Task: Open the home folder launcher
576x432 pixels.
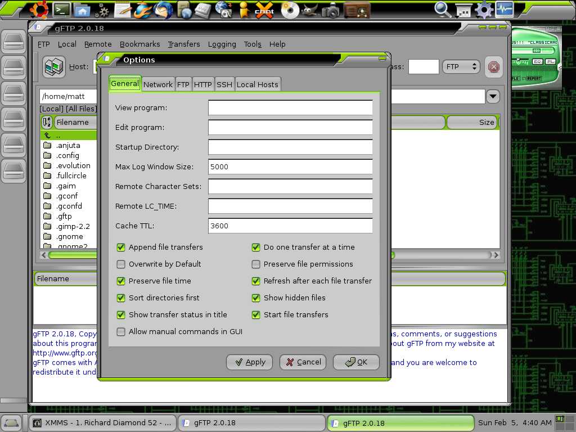Action: [x=82, y=10]
